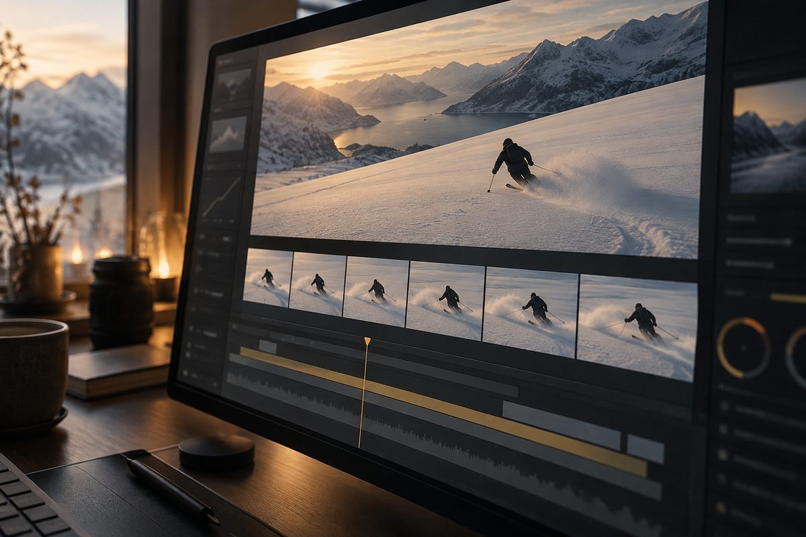Open the mountain preview thumbnail in the right panel

[768, 136]
